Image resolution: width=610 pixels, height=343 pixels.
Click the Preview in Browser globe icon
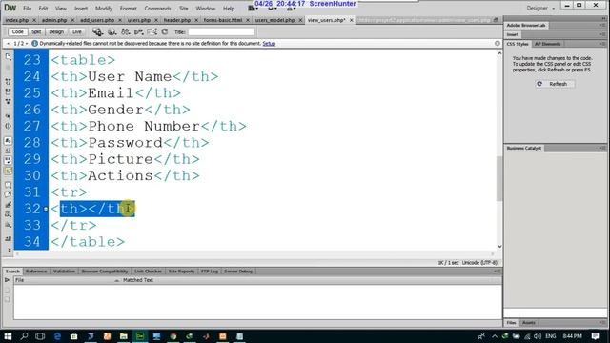coord(112,31)
